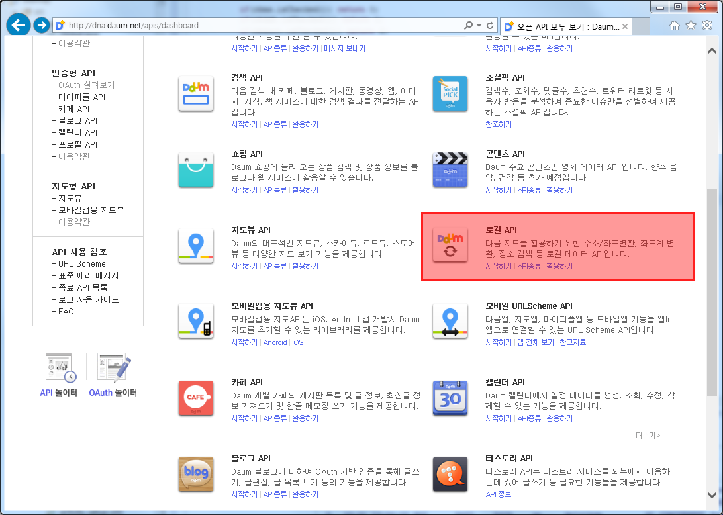
Task: Click the scrollbar up arrow
Action: [712, 51]
